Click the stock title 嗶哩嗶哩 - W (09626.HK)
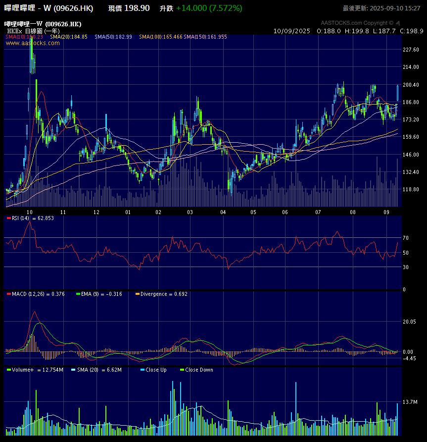The height and width of the screenshot is (442, 427). click(48, 8)
